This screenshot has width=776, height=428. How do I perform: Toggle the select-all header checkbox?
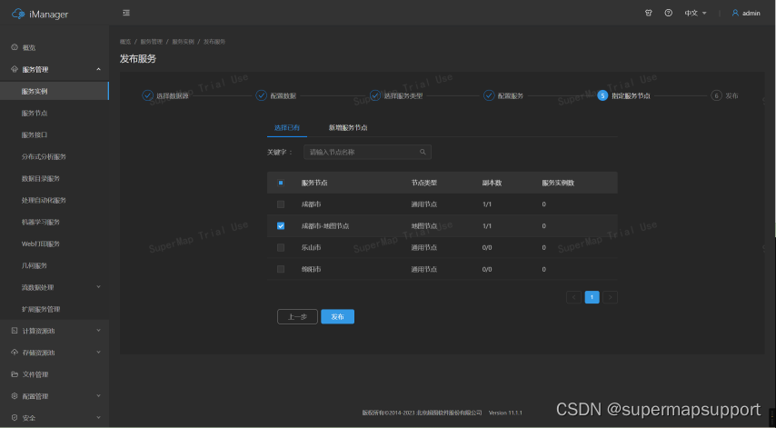[281, 183]
